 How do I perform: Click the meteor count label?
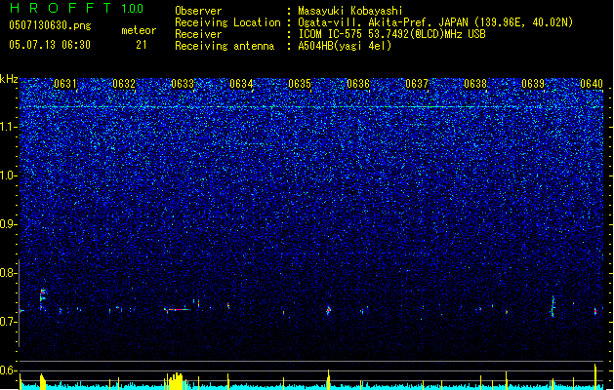139,30
